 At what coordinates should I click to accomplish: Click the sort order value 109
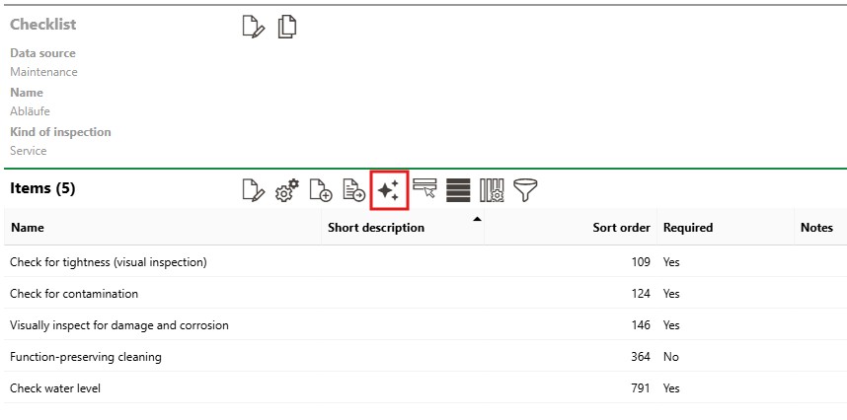641,262
